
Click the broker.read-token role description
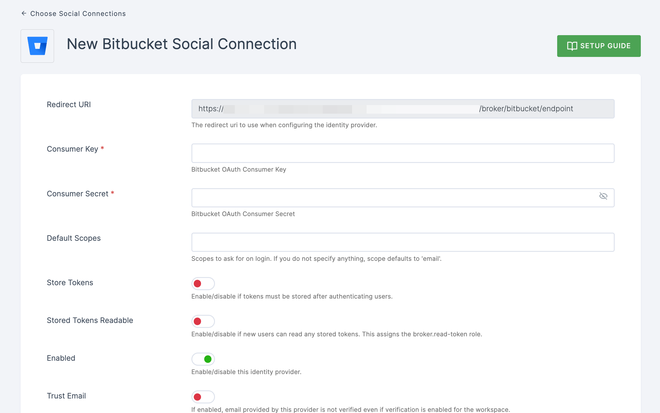coord(337,334)
